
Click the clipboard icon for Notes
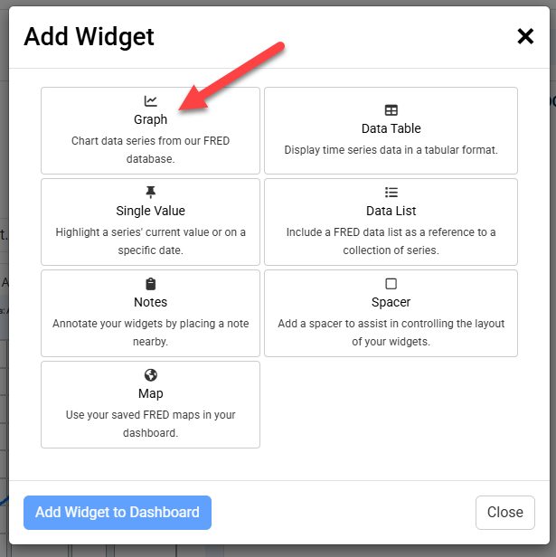tap(151, 284)
